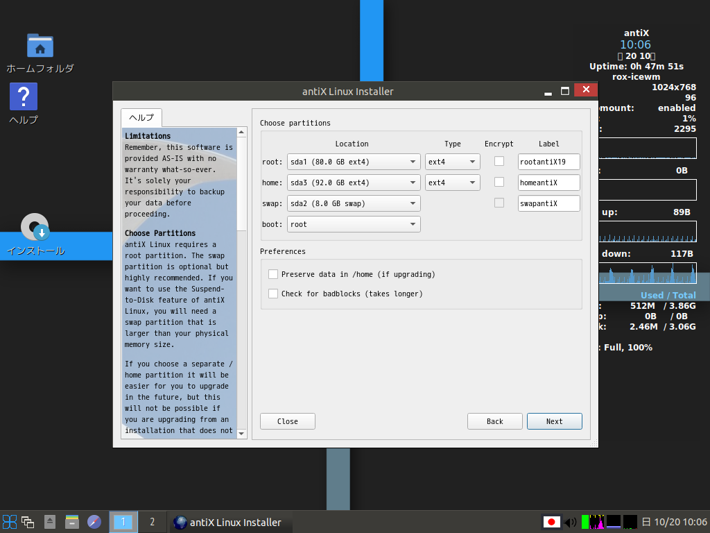The height and width of the screenshot is (533, 710).
Task: Click the taskbar clock showing 10/20 10:06
Action: coord(675,522)
